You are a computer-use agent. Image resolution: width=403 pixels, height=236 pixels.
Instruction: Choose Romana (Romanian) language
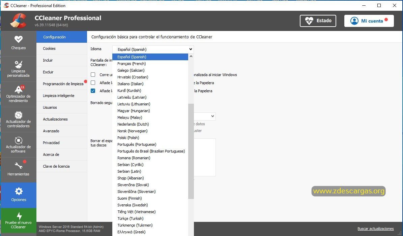[x=150, y=158]
